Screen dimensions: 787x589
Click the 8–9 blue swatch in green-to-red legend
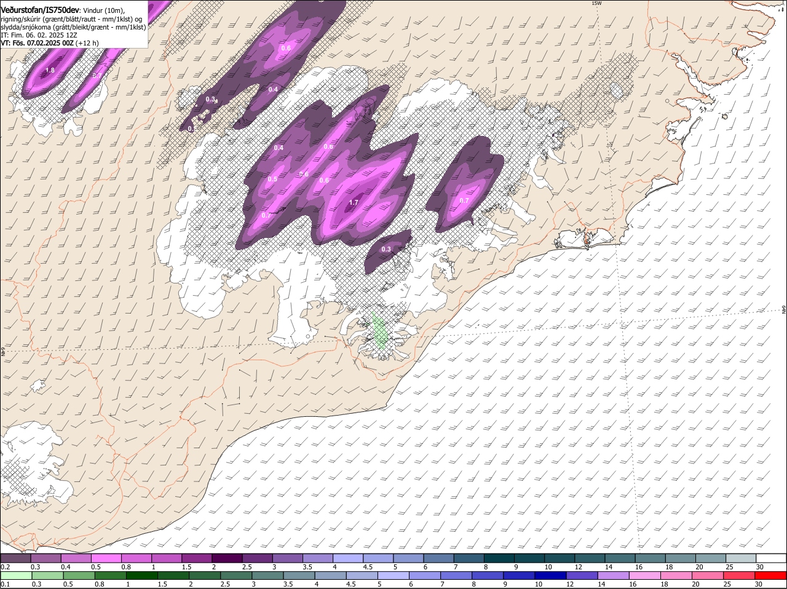tap(488, 575)
